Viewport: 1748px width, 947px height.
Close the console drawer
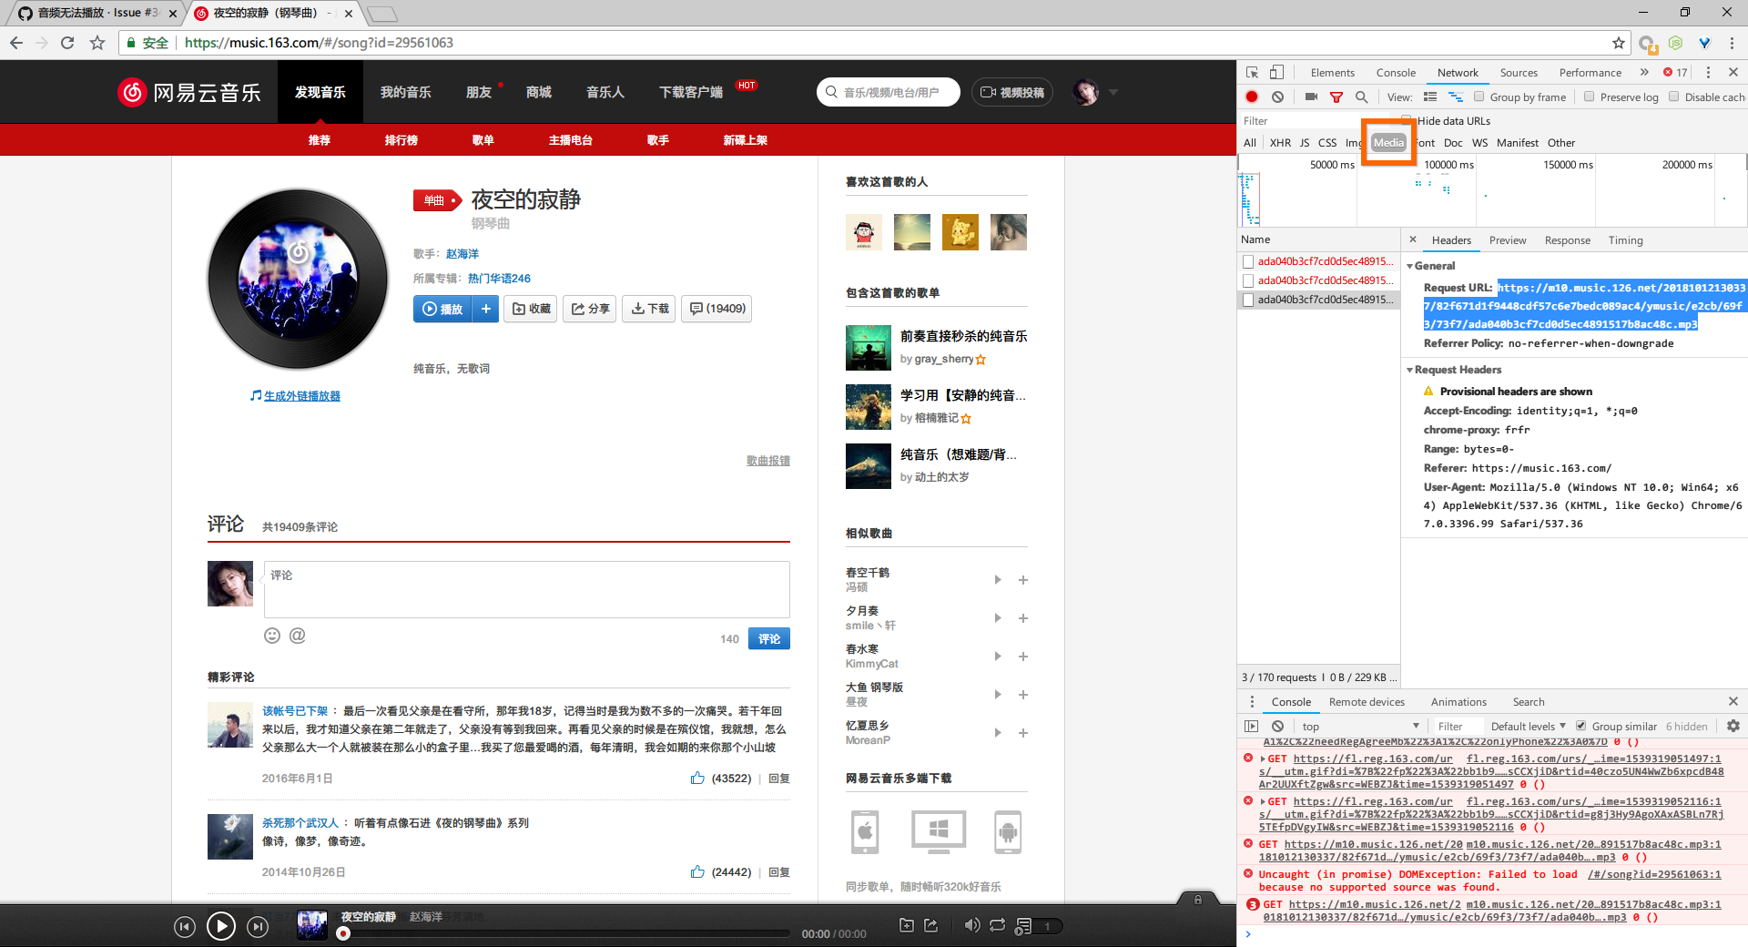coord(1733,701)
